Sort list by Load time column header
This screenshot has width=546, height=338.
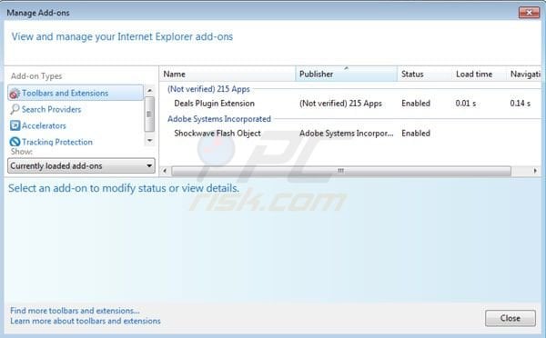(480, 75)
